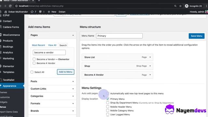
Task: Expand the Become A Vendor menu item options
Action: coord(150,75)
